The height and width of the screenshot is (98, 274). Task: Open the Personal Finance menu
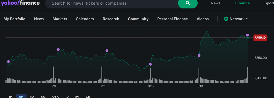coord(173,19)
